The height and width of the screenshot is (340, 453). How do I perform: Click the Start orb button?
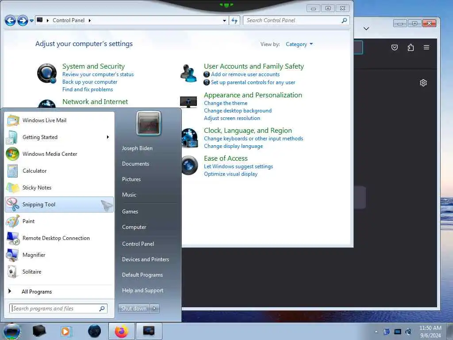[x=12, y=331]
